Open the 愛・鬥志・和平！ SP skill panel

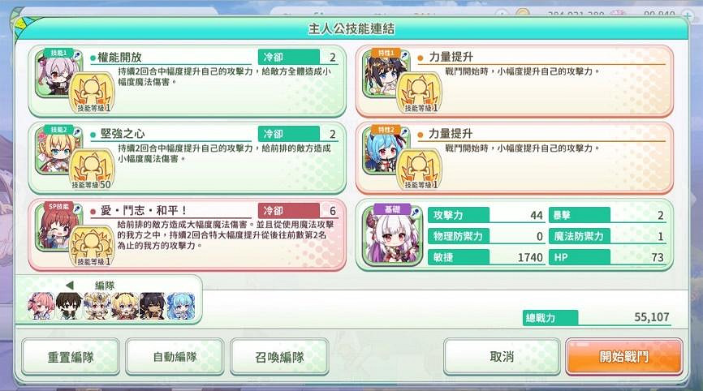click(x=187, y=234)
